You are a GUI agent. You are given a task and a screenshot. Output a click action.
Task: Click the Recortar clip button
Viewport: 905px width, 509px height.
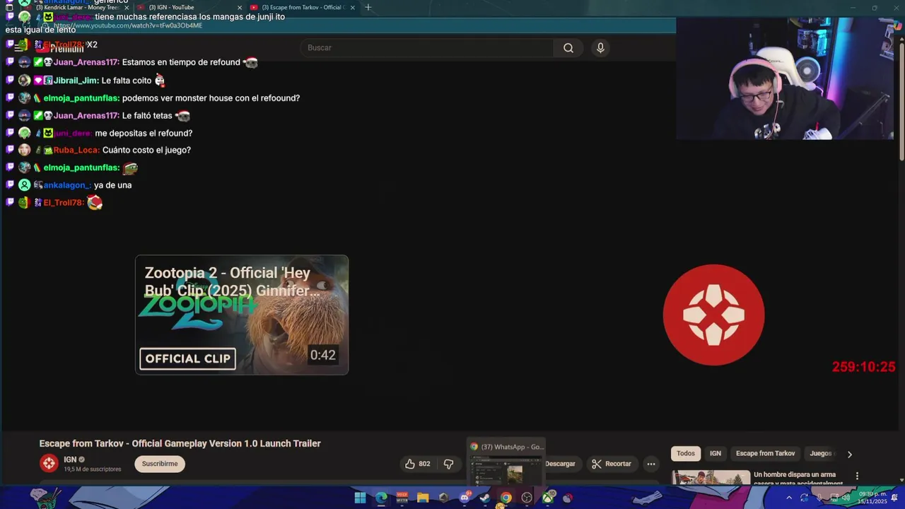click(611, 464)
